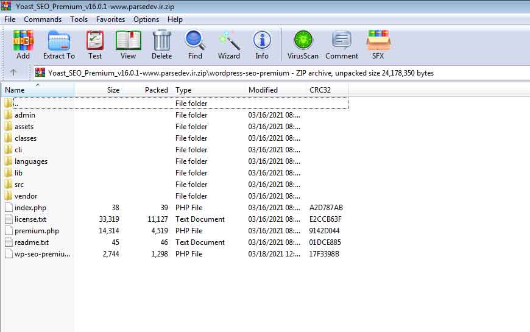Click packed value 4,519
The height and width of the screenshot is (332, 530).
pos(160,231)
